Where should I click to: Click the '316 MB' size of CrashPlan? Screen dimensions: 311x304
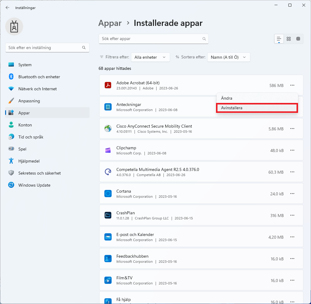click(x=277, y=216)
